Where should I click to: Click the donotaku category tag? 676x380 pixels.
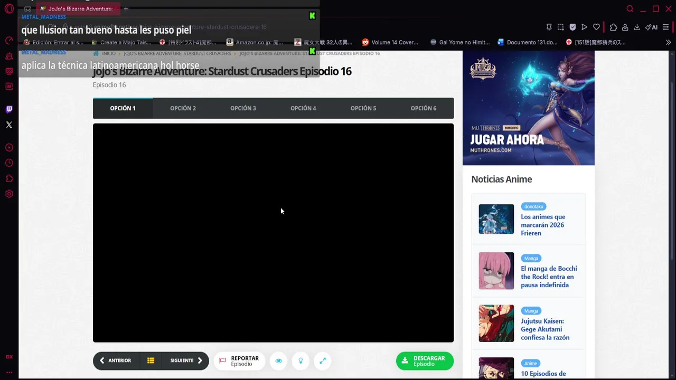pos(533,206)
